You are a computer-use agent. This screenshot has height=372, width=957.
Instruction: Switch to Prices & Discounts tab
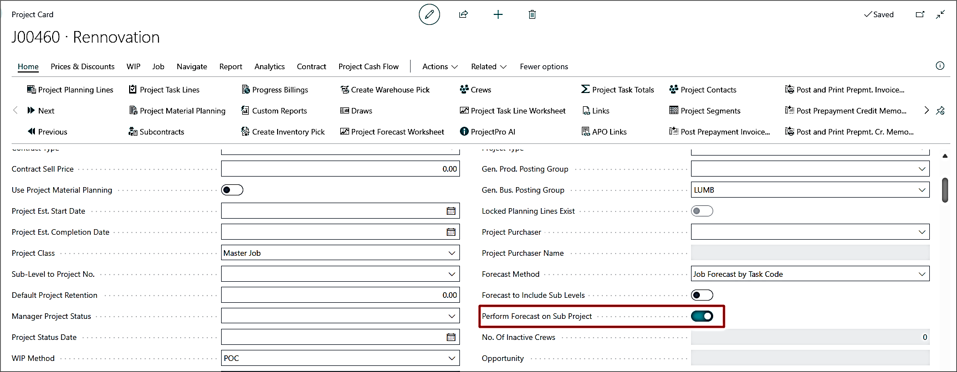tap(83, 66)
